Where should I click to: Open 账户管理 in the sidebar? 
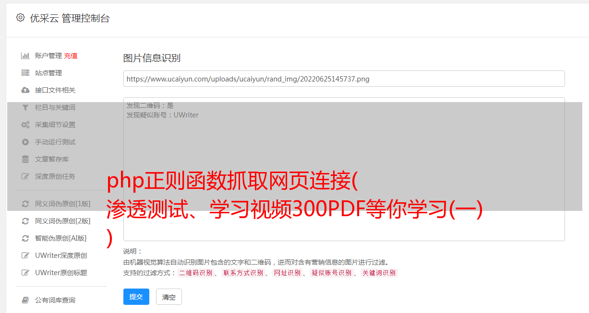48,56
